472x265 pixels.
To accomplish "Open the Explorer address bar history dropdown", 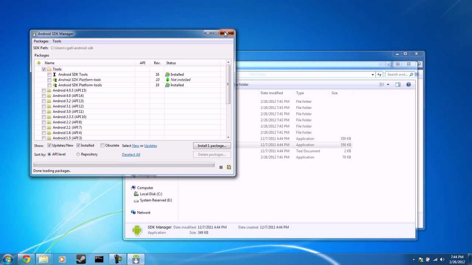I will pos(372,75).
